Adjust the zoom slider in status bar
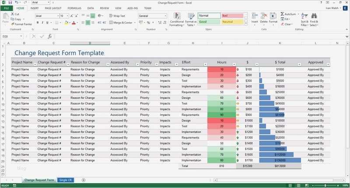This screenshot has width=350, height=188. (x=325, y=185)
